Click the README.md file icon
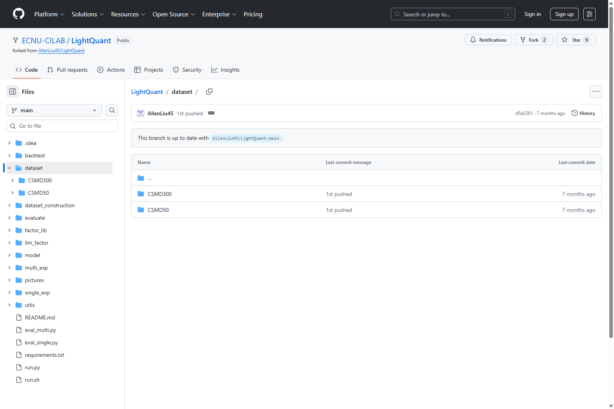 (x=19, y=317)
